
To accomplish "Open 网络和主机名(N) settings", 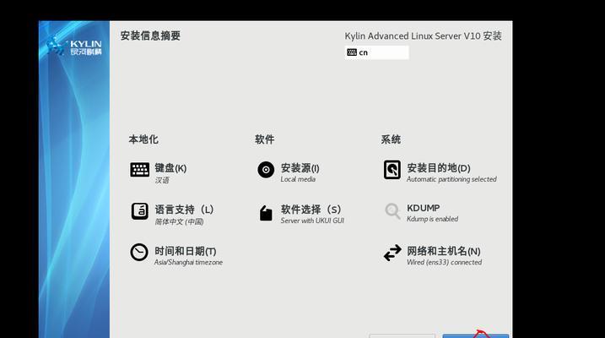I will click(443, 251).
